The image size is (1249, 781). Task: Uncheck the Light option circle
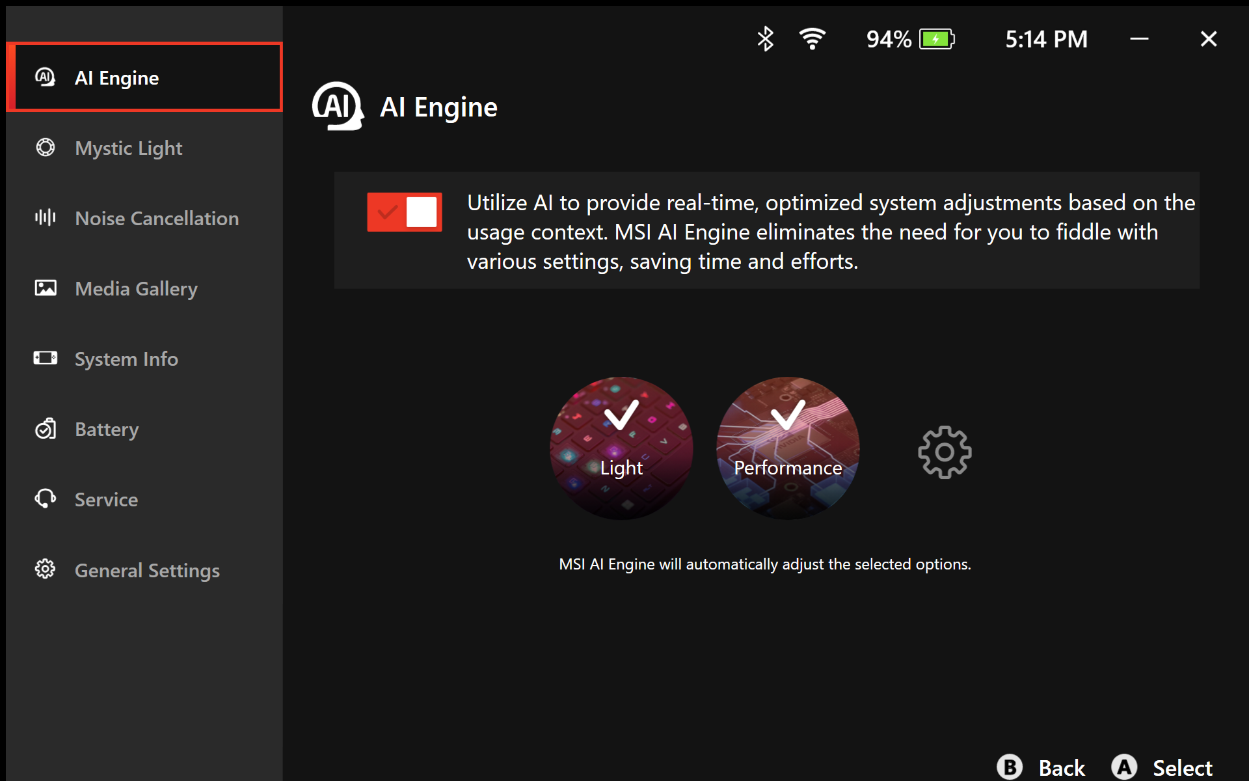pyautogui.click(x=621, y=448)
